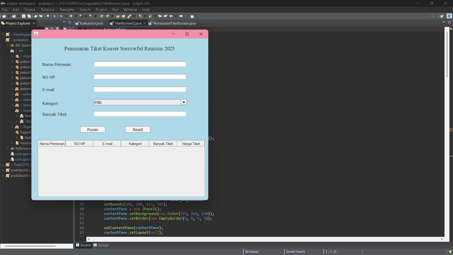Switch to the Kalkulator.java editor tab
This screenshot has height=255, width=453.
[91, 23]
